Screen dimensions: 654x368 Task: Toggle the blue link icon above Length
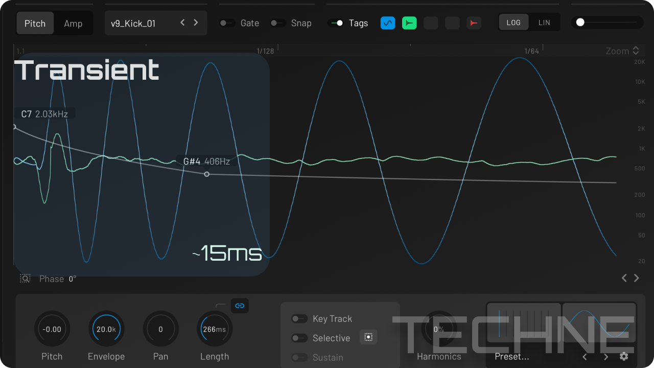click(240, 306)
